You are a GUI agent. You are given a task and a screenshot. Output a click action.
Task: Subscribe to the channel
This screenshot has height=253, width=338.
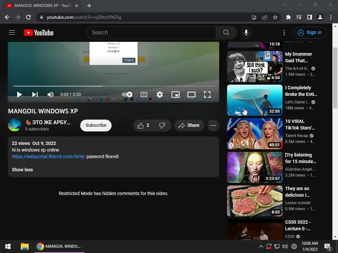pos(96,125)
